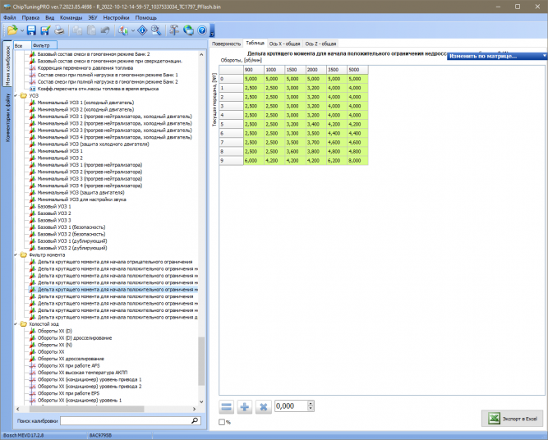Click cell 8,000 in row 9
This screenshot has height=440, width=548.
[x=357, y=161]
